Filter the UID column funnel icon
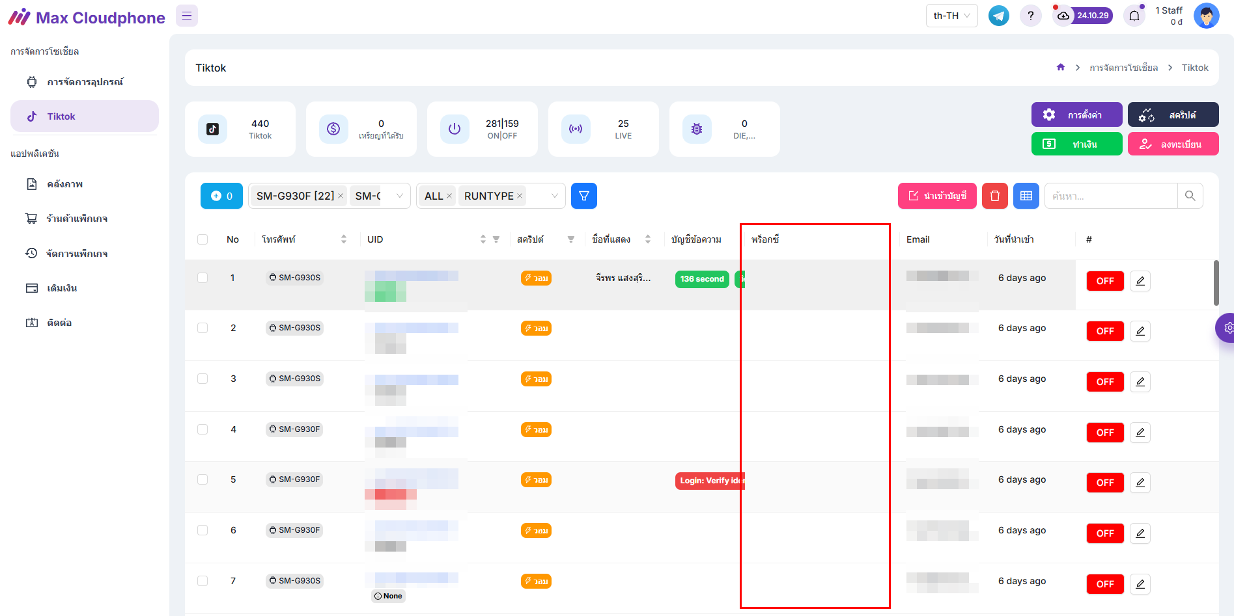 tap(496, 239)
